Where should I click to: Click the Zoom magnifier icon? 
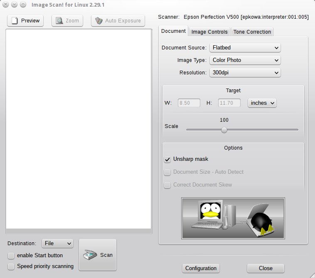pyautogui.click(x=60, y=21)
